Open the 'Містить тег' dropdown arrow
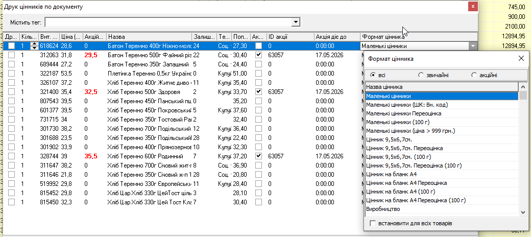 pos(296,22)
